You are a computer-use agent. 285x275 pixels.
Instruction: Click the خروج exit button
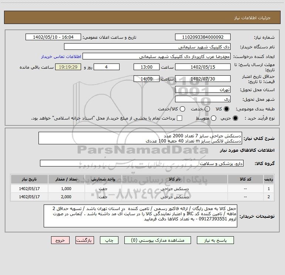coord(60,240)
